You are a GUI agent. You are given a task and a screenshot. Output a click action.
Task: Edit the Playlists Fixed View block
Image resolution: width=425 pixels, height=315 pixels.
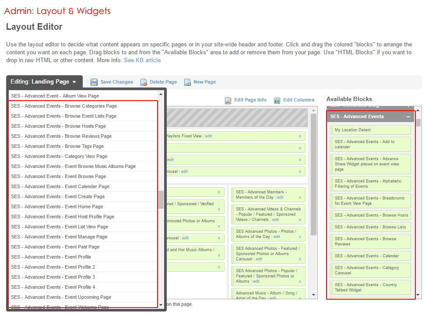pos(209,136)
